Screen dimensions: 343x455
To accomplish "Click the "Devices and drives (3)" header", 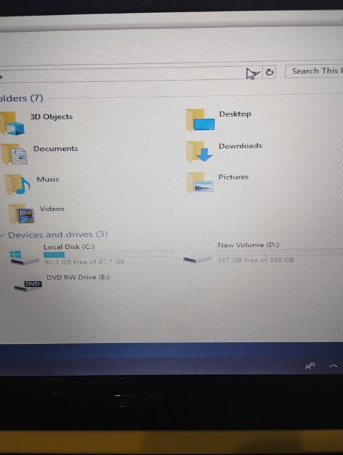I will (57, 235).
